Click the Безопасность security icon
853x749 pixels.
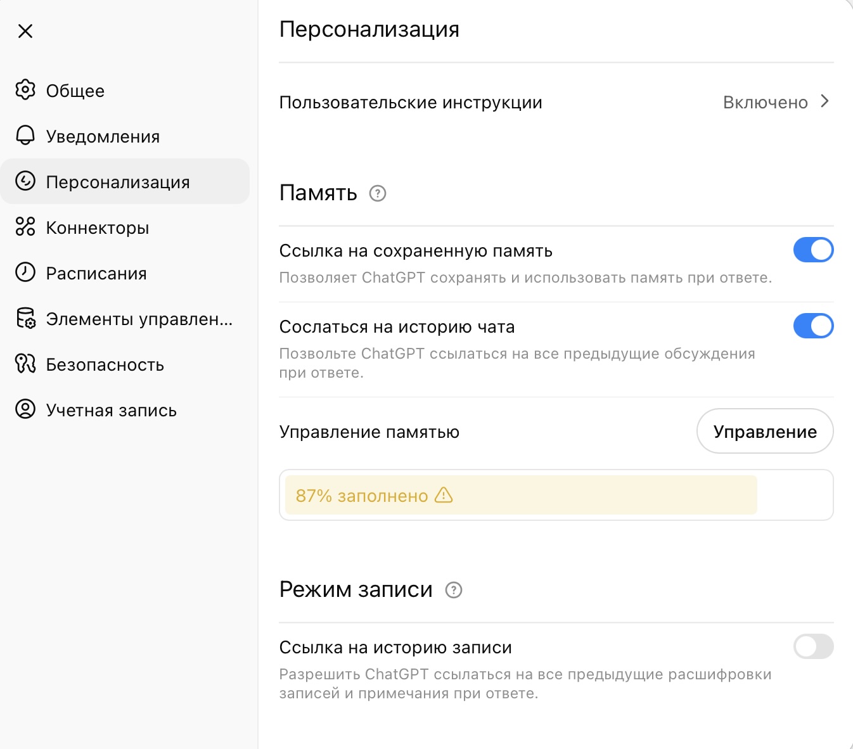(25, 364)
